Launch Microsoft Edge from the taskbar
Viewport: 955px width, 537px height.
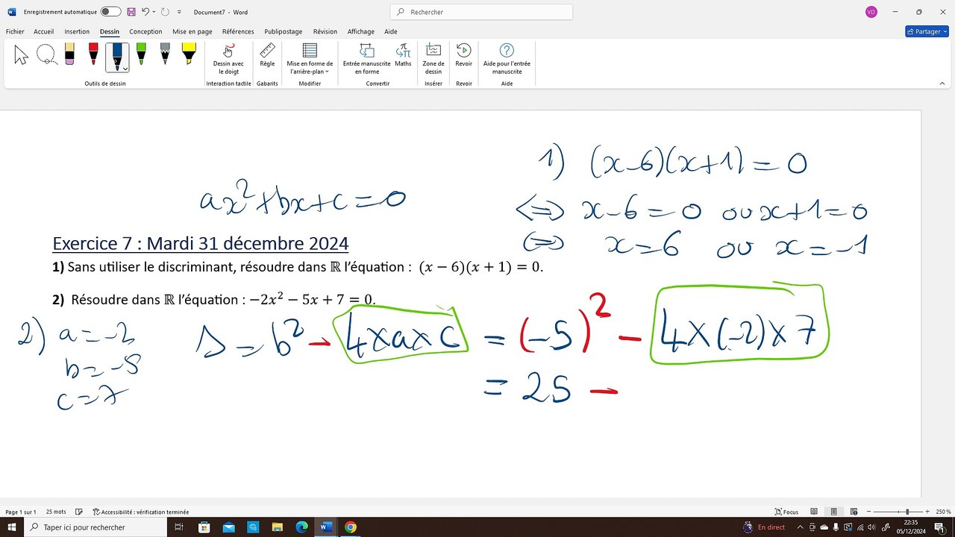(301, 527)
